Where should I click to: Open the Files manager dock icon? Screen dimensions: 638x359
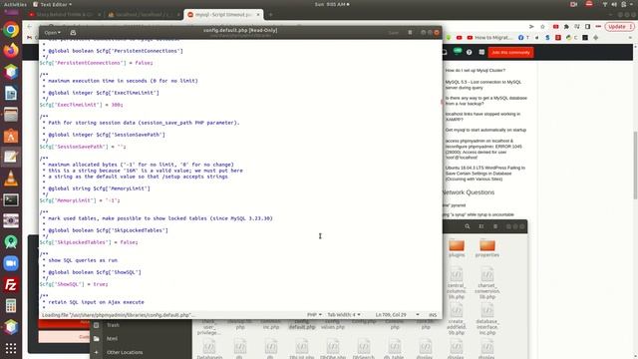[11, 115]
